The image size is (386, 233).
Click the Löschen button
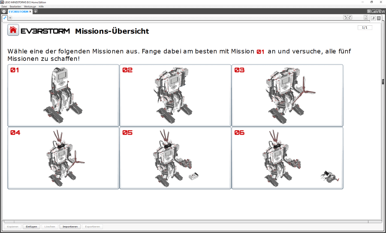coord(50,227)
